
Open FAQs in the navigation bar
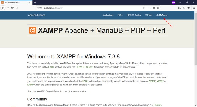point(120,15)
